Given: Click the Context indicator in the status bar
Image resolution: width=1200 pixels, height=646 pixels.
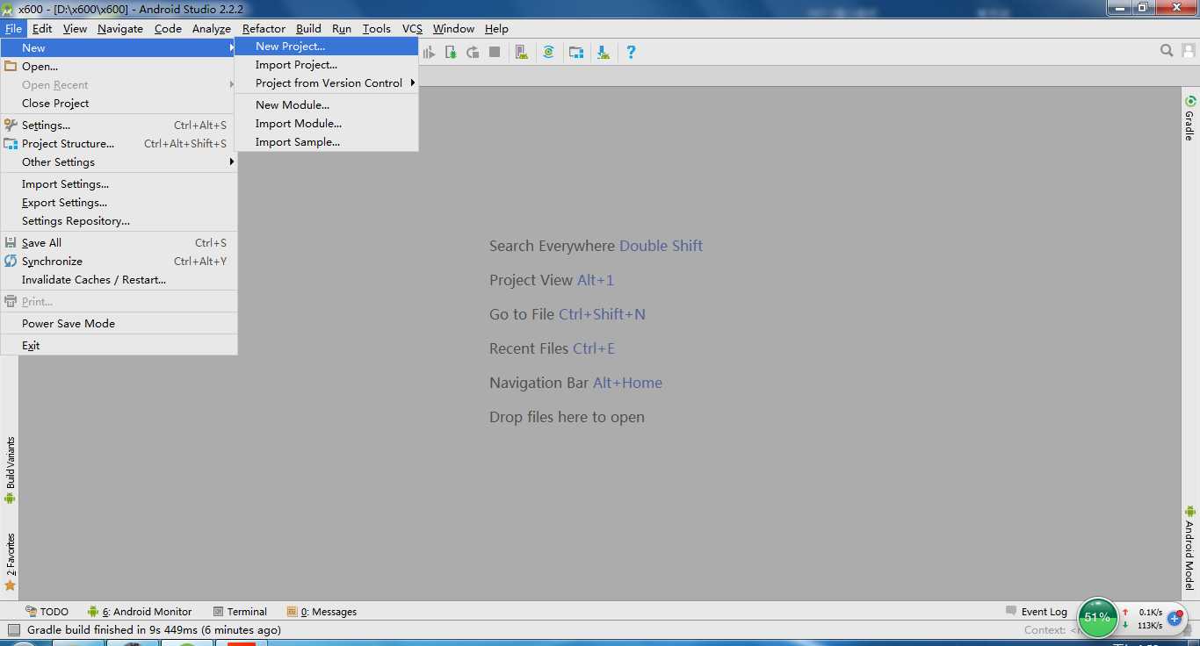Looking at the screenshot, I should 1051,630.
